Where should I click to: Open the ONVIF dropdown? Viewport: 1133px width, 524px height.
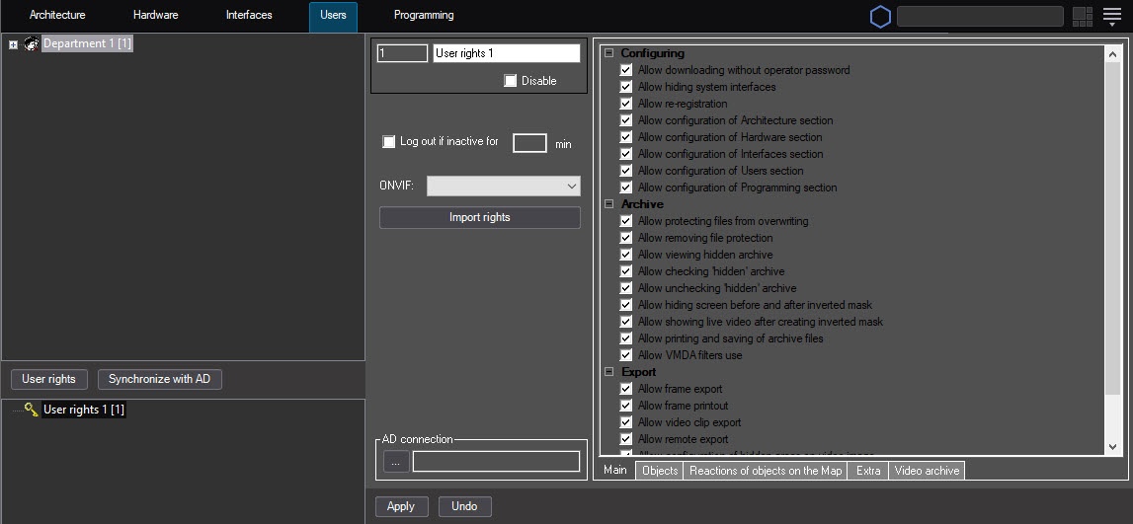[503, 186]
